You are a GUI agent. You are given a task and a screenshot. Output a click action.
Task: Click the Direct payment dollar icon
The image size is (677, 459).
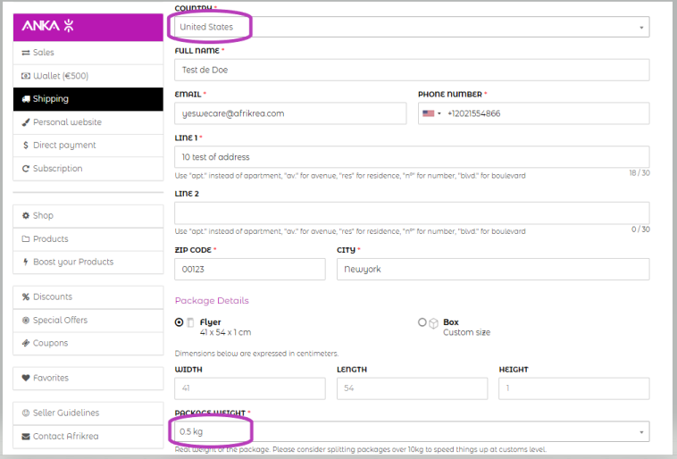point(26,145)
